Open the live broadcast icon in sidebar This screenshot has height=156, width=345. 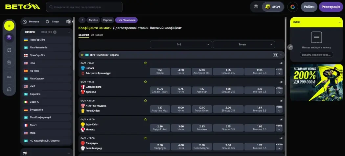(9, 77)
